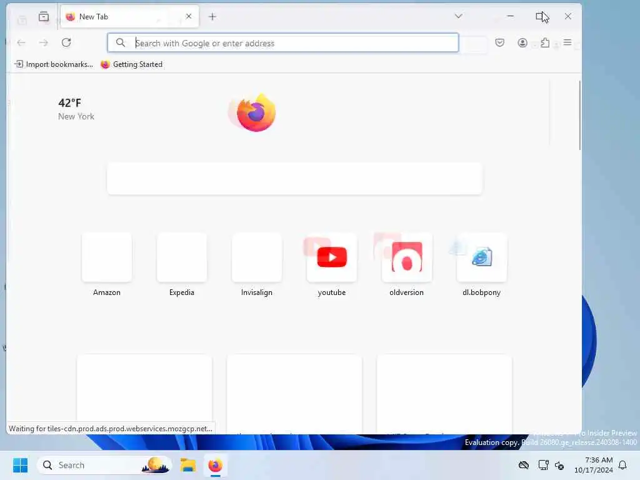Open the New York weather widget
The height and width of the screenshot is (480, 640).
[x=76, y=109]
